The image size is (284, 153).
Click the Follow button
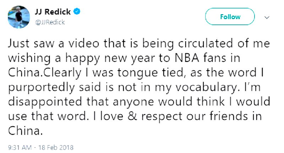230,17
